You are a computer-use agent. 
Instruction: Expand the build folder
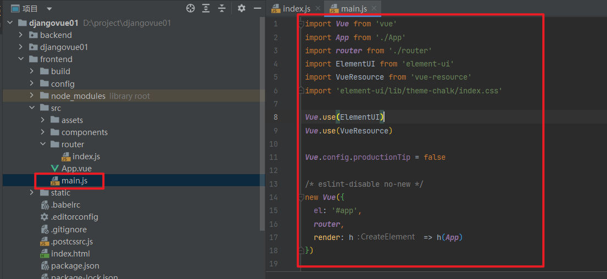pos(32,71)
